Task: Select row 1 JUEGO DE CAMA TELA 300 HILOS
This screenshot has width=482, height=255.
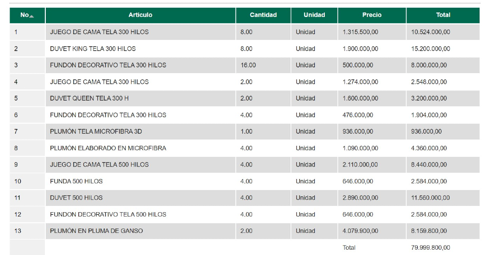Action: pyautogui.click(x=99, y=32)
